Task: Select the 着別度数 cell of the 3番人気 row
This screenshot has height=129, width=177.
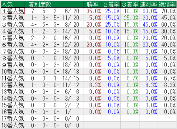Action: click(x=54, y=24)
